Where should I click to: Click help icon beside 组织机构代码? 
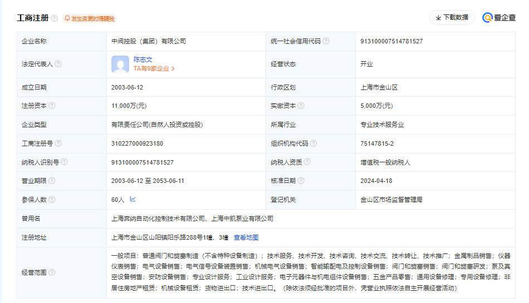coord(314,143)
